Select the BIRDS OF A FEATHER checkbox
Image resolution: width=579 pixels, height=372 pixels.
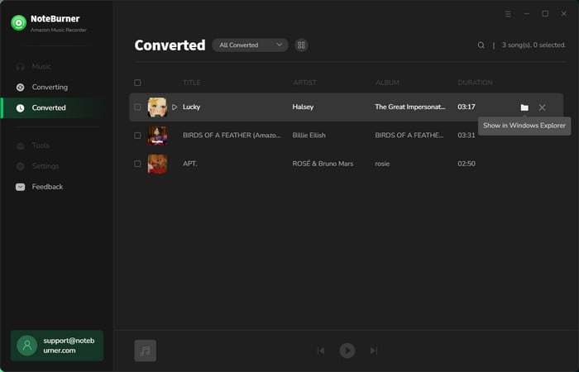pos(137,136)
